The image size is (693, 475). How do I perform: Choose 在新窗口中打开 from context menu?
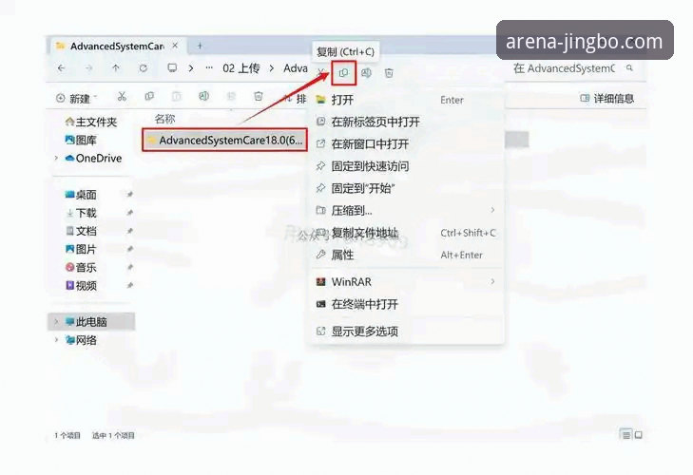click(x=407, y=144)
